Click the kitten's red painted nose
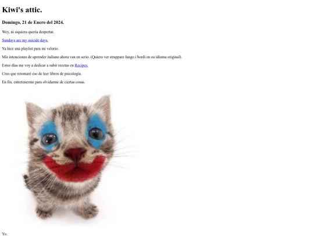Image resolution: width=314 pixels, height=236 pixels. point(75,154)
